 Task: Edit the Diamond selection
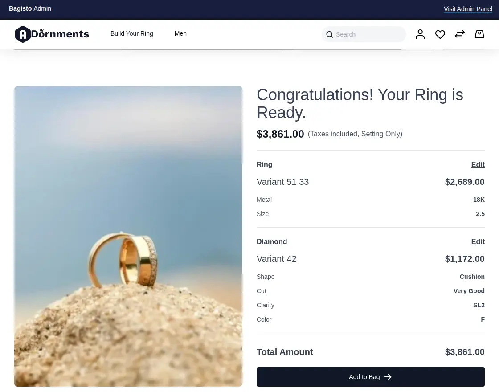point(478,242)
